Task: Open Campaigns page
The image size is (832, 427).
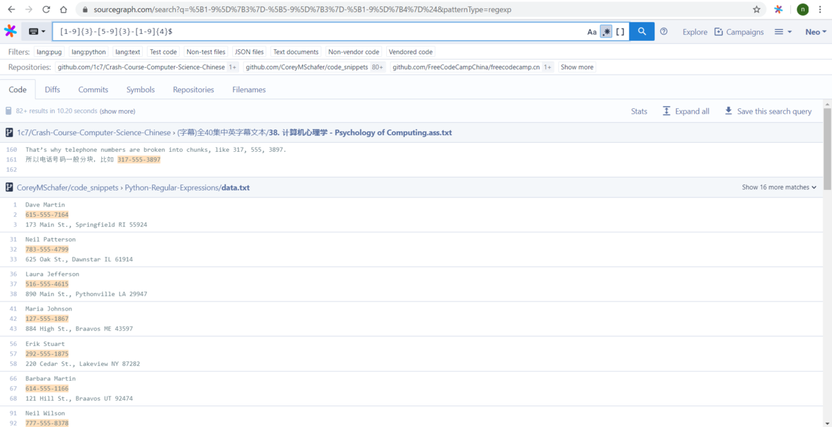Action: 739,32
